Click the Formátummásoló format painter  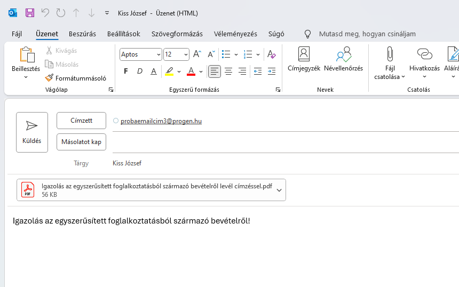coord(76,78)
